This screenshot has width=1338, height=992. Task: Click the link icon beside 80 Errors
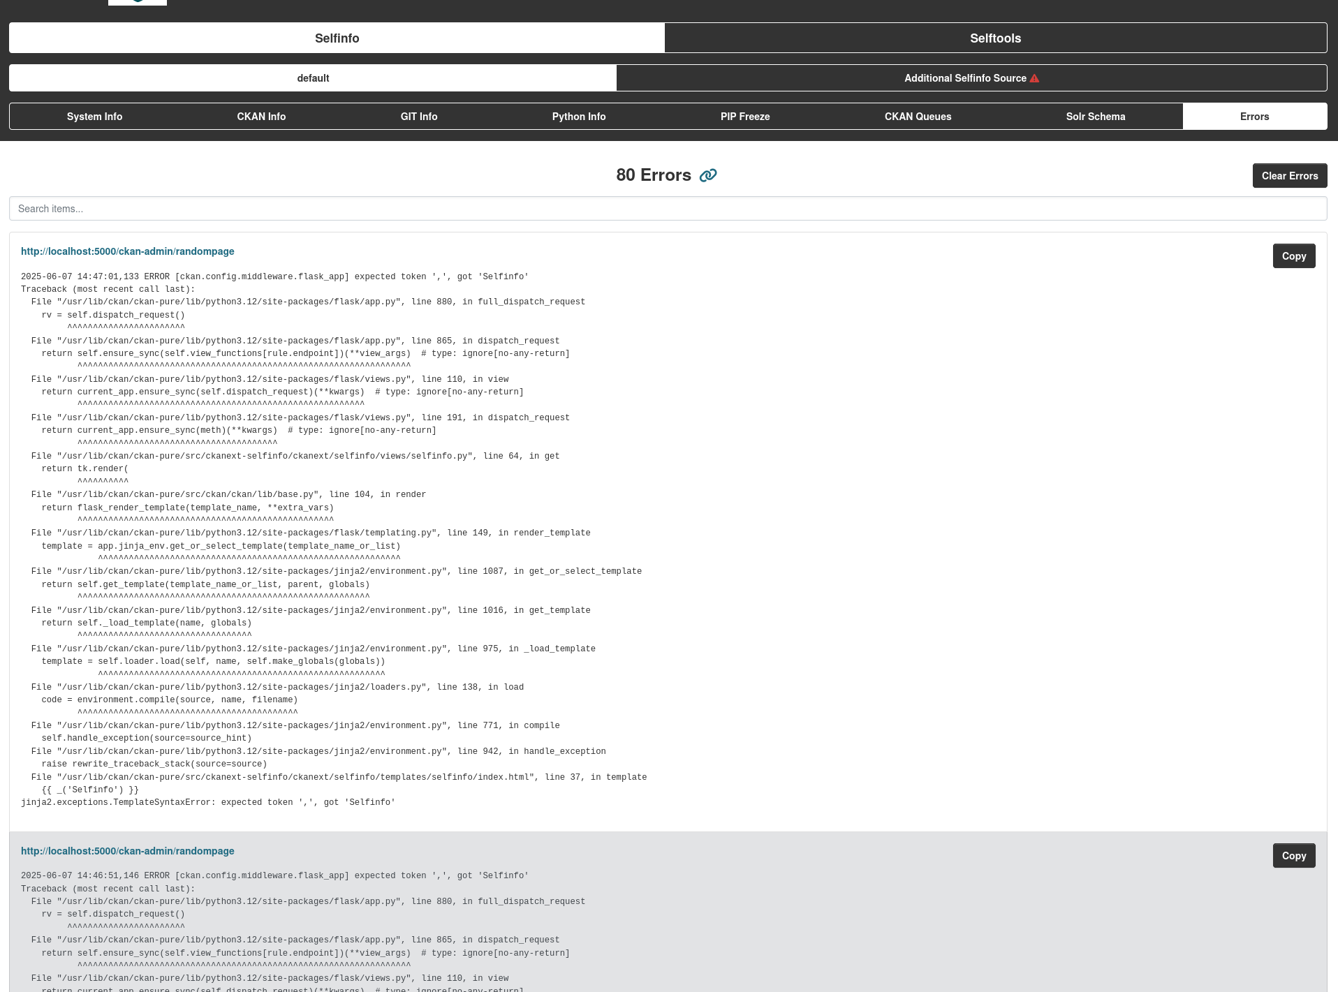click(708, 175)
